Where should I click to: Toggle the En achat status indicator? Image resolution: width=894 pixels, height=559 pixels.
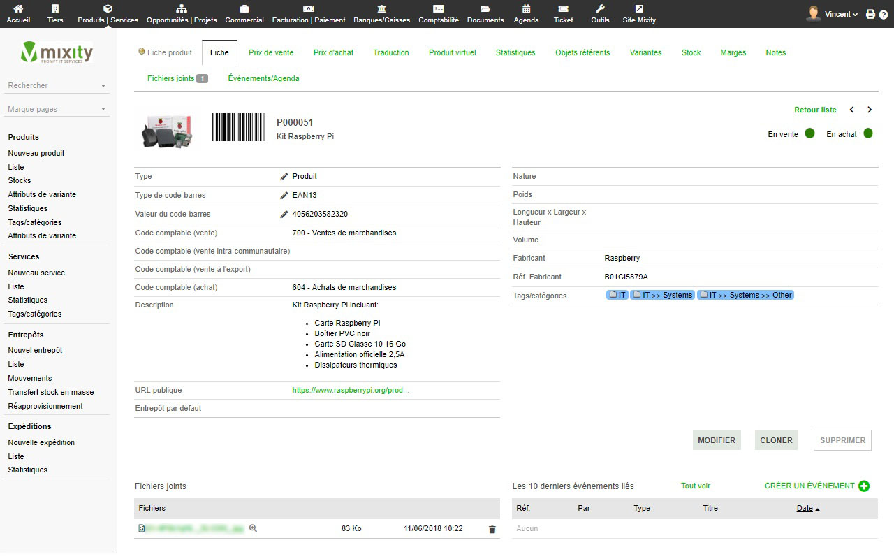point(867,133)
